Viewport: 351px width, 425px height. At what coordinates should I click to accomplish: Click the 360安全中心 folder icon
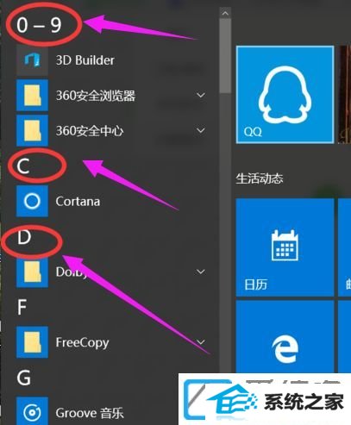click(32, 131)
